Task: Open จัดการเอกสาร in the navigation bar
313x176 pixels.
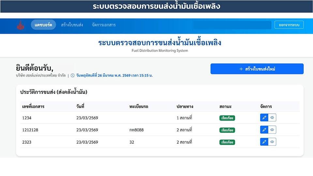Action: pyautogui.click(x=104, y=25)
